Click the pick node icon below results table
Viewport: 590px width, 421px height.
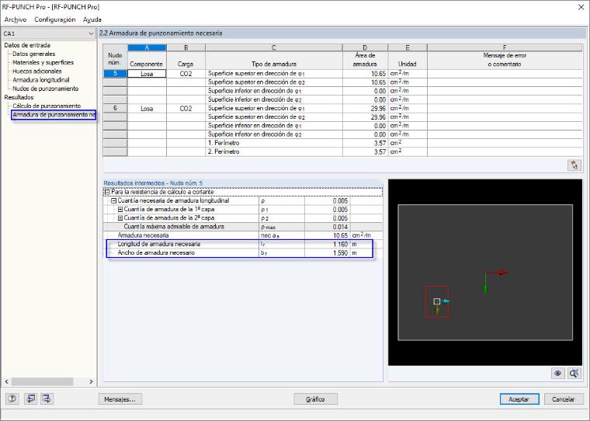(574, 165)
